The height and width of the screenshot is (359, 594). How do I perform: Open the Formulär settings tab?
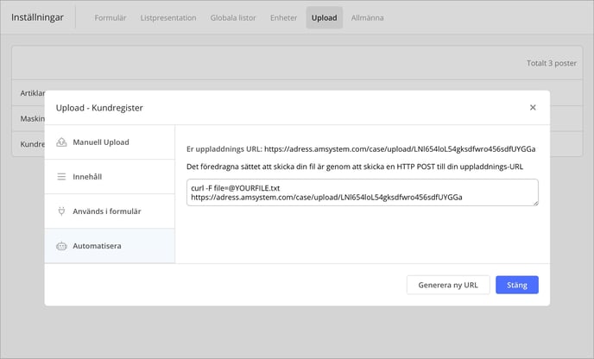[111, 18]
